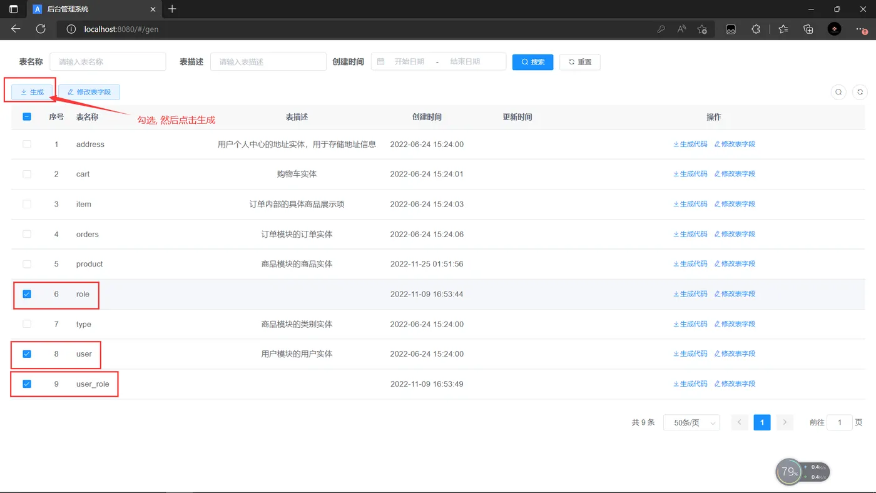Click the 开始日期 start date field
This screenshot has height=493, width=876.
409,62
